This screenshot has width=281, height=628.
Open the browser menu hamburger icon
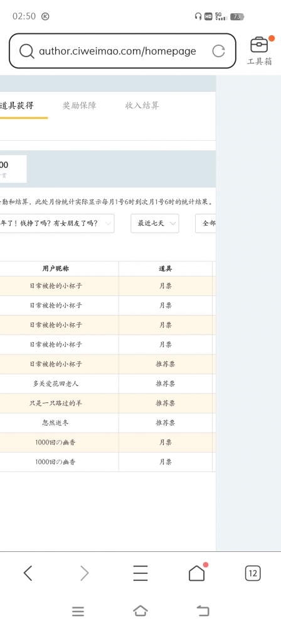140,573
